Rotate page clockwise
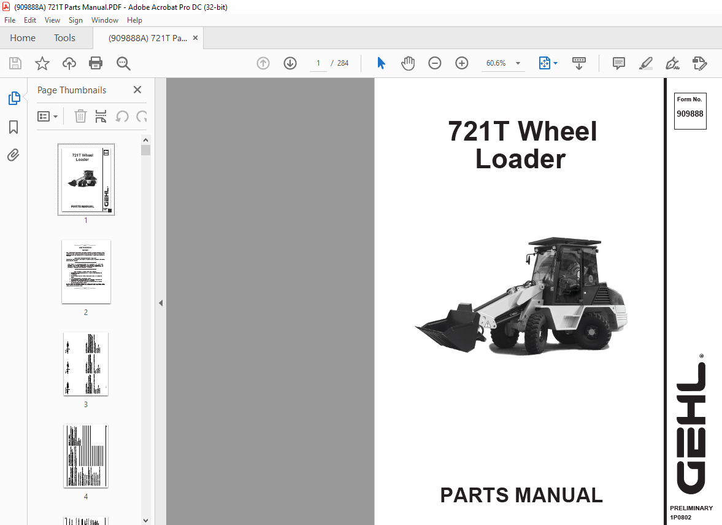722x525 pixels. point(142,116)
